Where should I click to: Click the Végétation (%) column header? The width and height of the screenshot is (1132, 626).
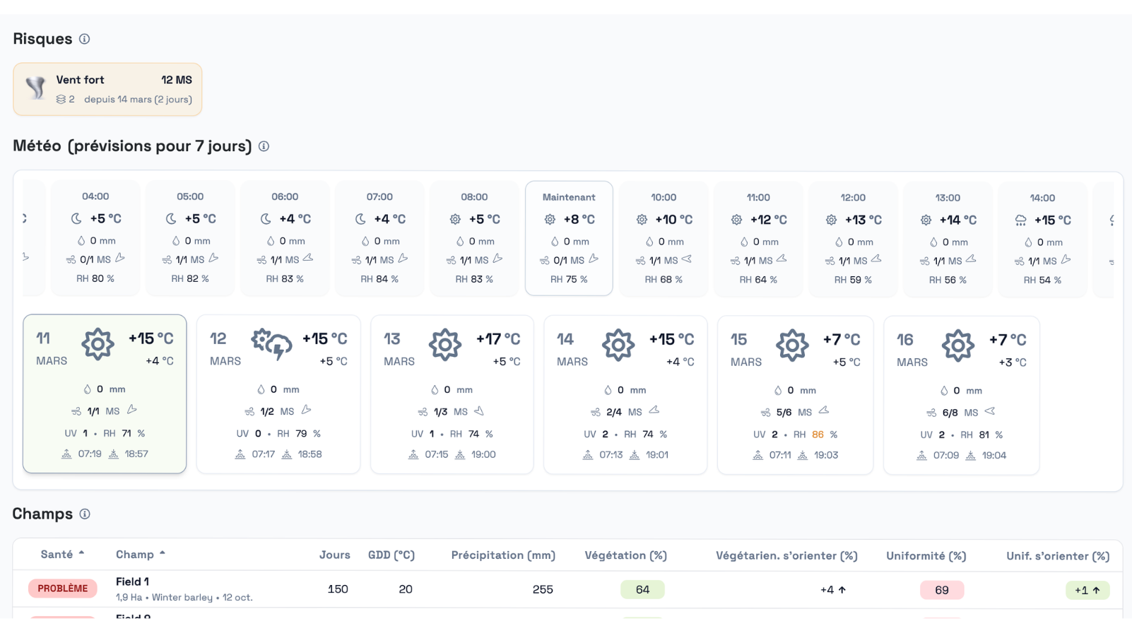[625, 555]
